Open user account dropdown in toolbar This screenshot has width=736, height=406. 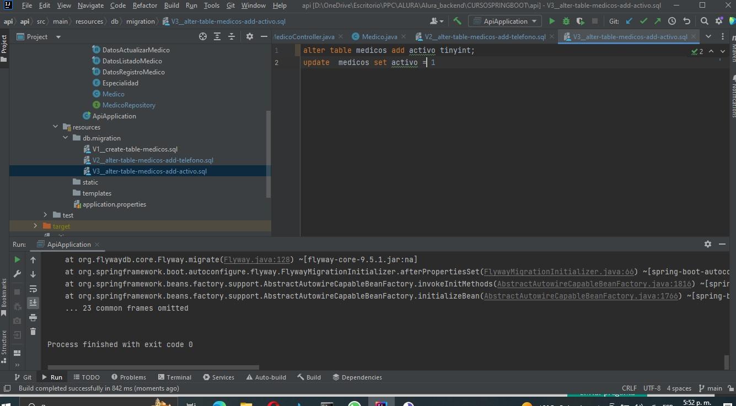point(436,21)
